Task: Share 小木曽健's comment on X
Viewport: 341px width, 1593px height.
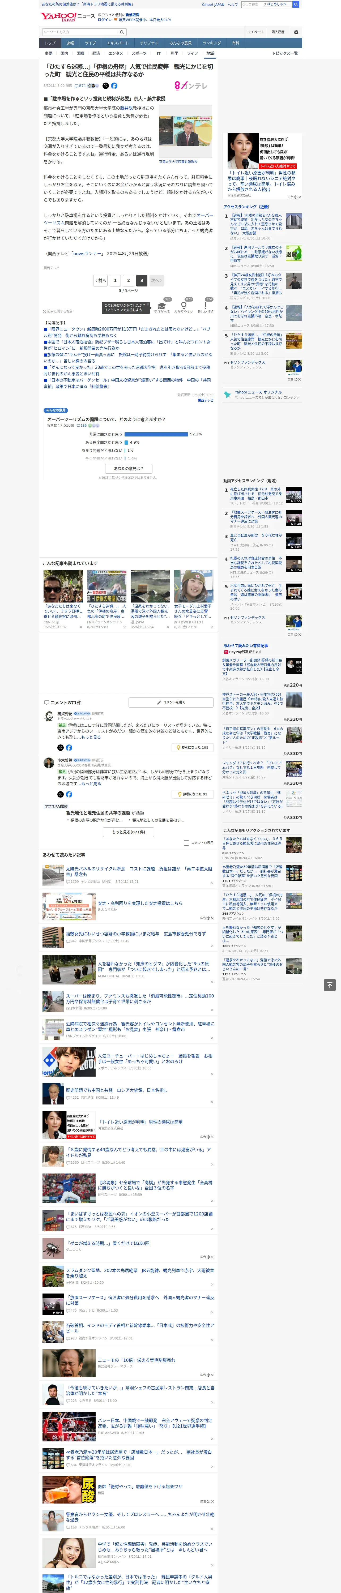Action: [61, 794]
